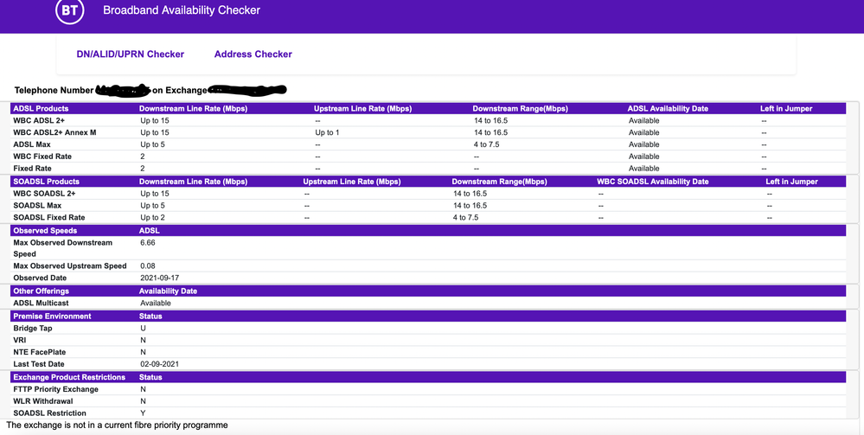
Task: Click the Up to 1 upstream value
Action: [x=327, y=132]
